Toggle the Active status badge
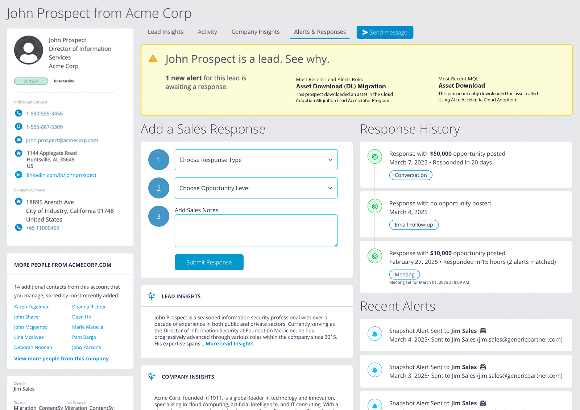Screen dimensions: 580x410 tap(31, 81)
